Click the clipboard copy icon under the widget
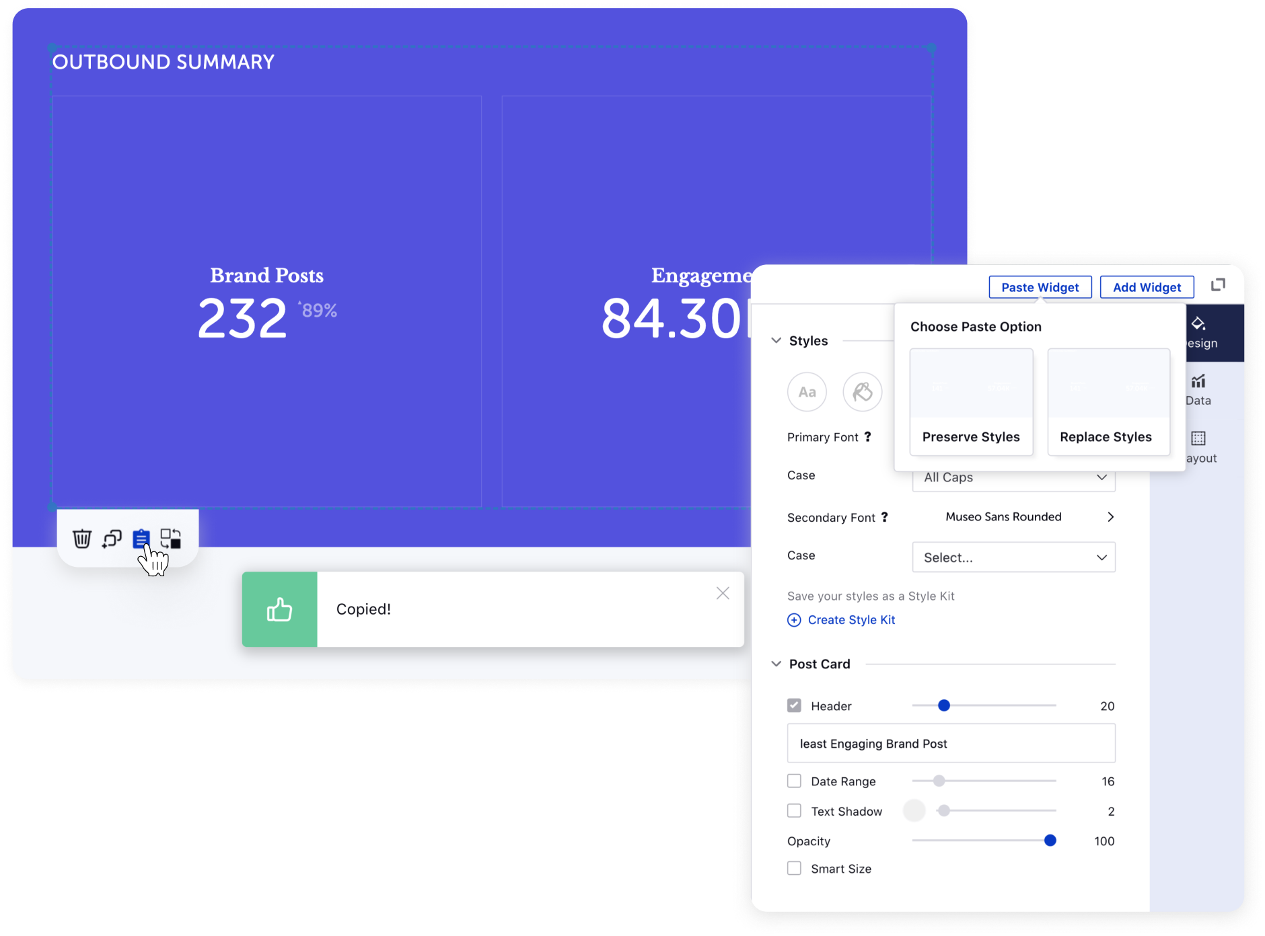Image resolution: width=1265 pixels, height=936 pixels. coord(141,538)
